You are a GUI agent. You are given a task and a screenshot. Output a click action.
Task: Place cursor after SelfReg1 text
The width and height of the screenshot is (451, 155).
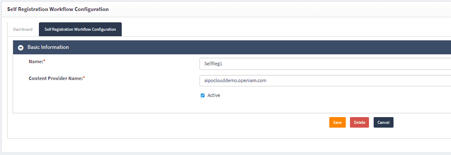223,64
